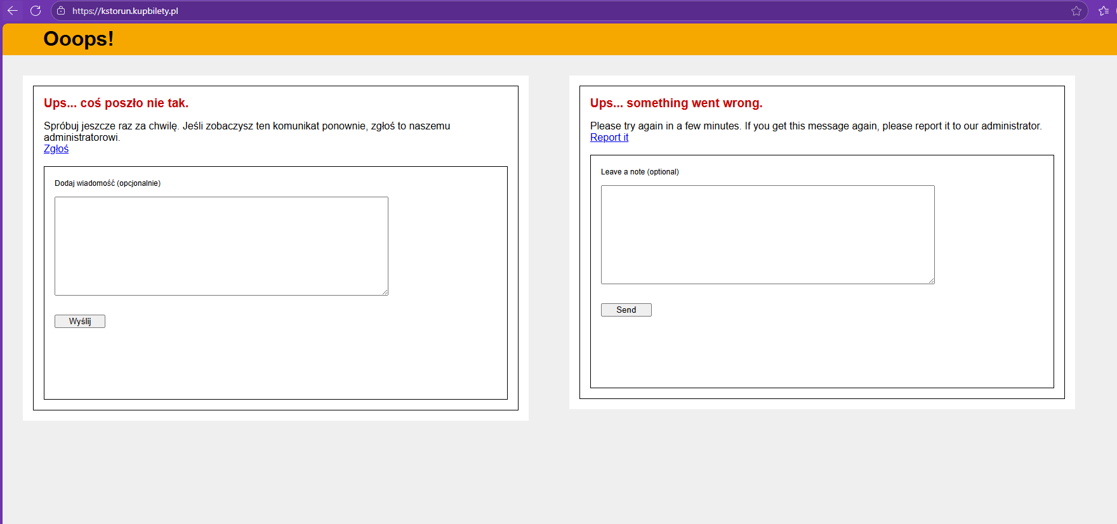The image size is (1117, 524).
Task: Follow the "Zgłoś" link
Action: point(56,149)
